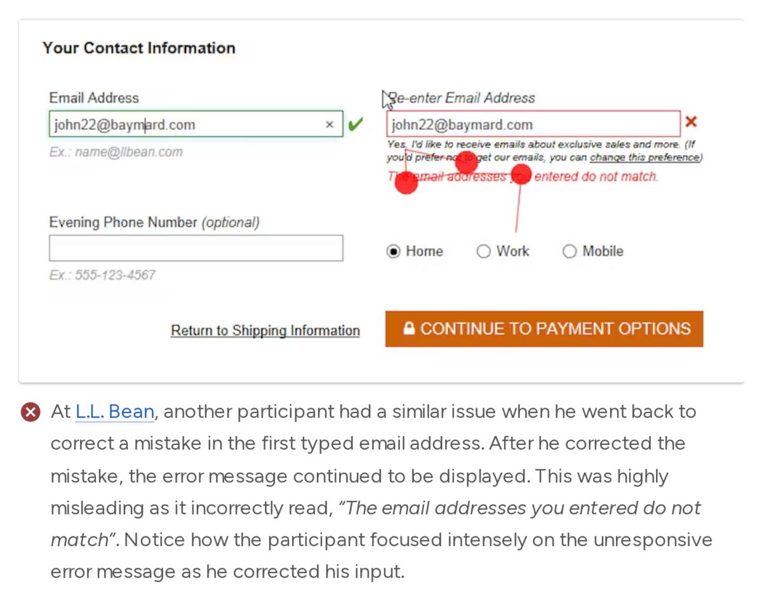This screenshot has height=605, width=762.
Task: Select the Home radio button
Action: [394, 251]
